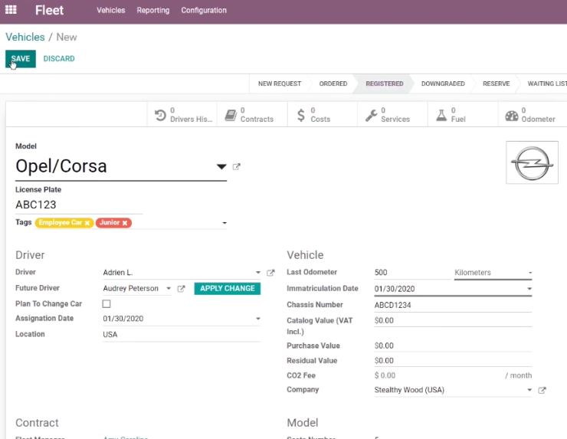Go to Vehicles breadcrumb link
The width and height of the screenshot is (567, 439).
[25, 37]
